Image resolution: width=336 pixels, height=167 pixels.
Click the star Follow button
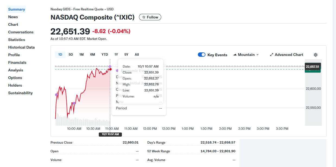click(150, 17)
